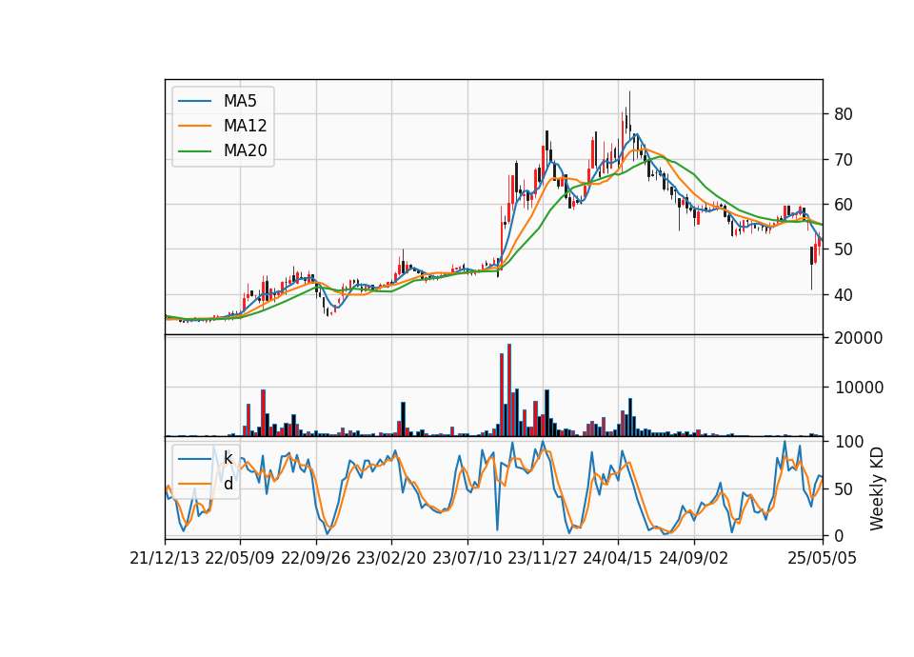The width and height of the screenshot is (914, 657).
Task: Click the MA20 legend label
Action: (x=245, y=151)
